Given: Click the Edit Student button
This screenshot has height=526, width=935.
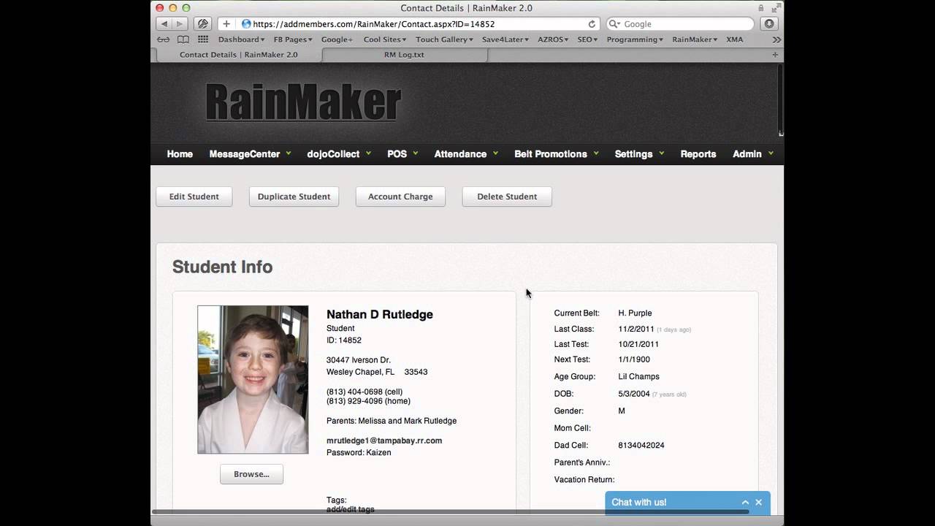Looking at the screenshot, I should pyautogui.click(x=194, y=197).
